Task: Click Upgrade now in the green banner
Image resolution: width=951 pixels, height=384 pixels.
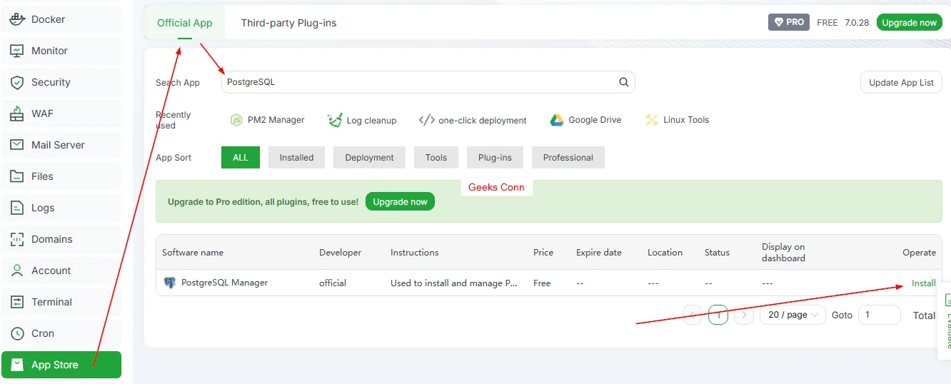Action: tap(400, 202)
